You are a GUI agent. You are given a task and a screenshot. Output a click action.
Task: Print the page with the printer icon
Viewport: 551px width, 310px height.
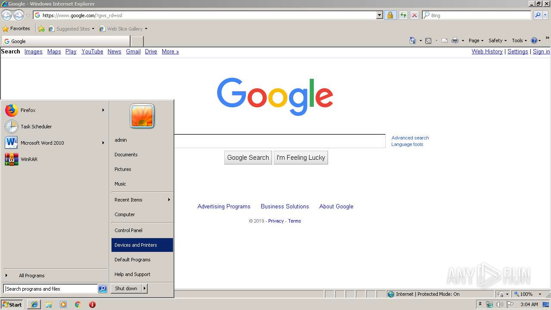[x=455, y=40]
